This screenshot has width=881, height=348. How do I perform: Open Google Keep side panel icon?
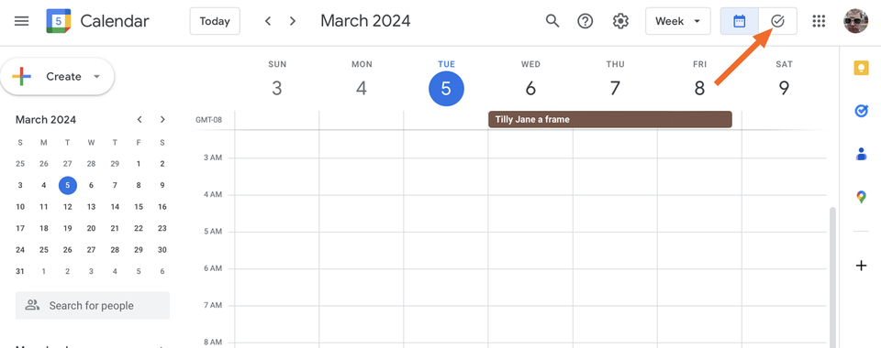coord(861,68)
